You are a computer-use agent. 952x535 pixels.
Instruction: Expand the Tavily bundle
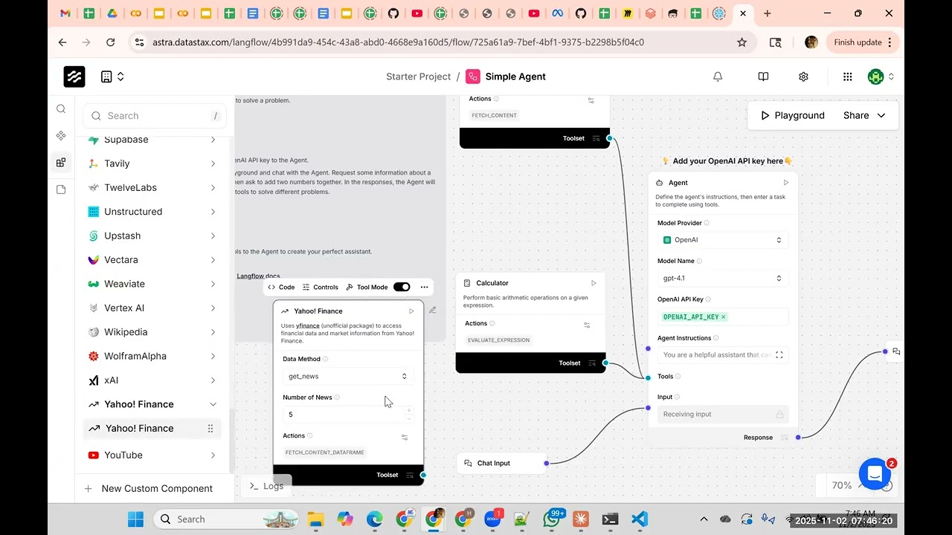click(x=213, y=163)
